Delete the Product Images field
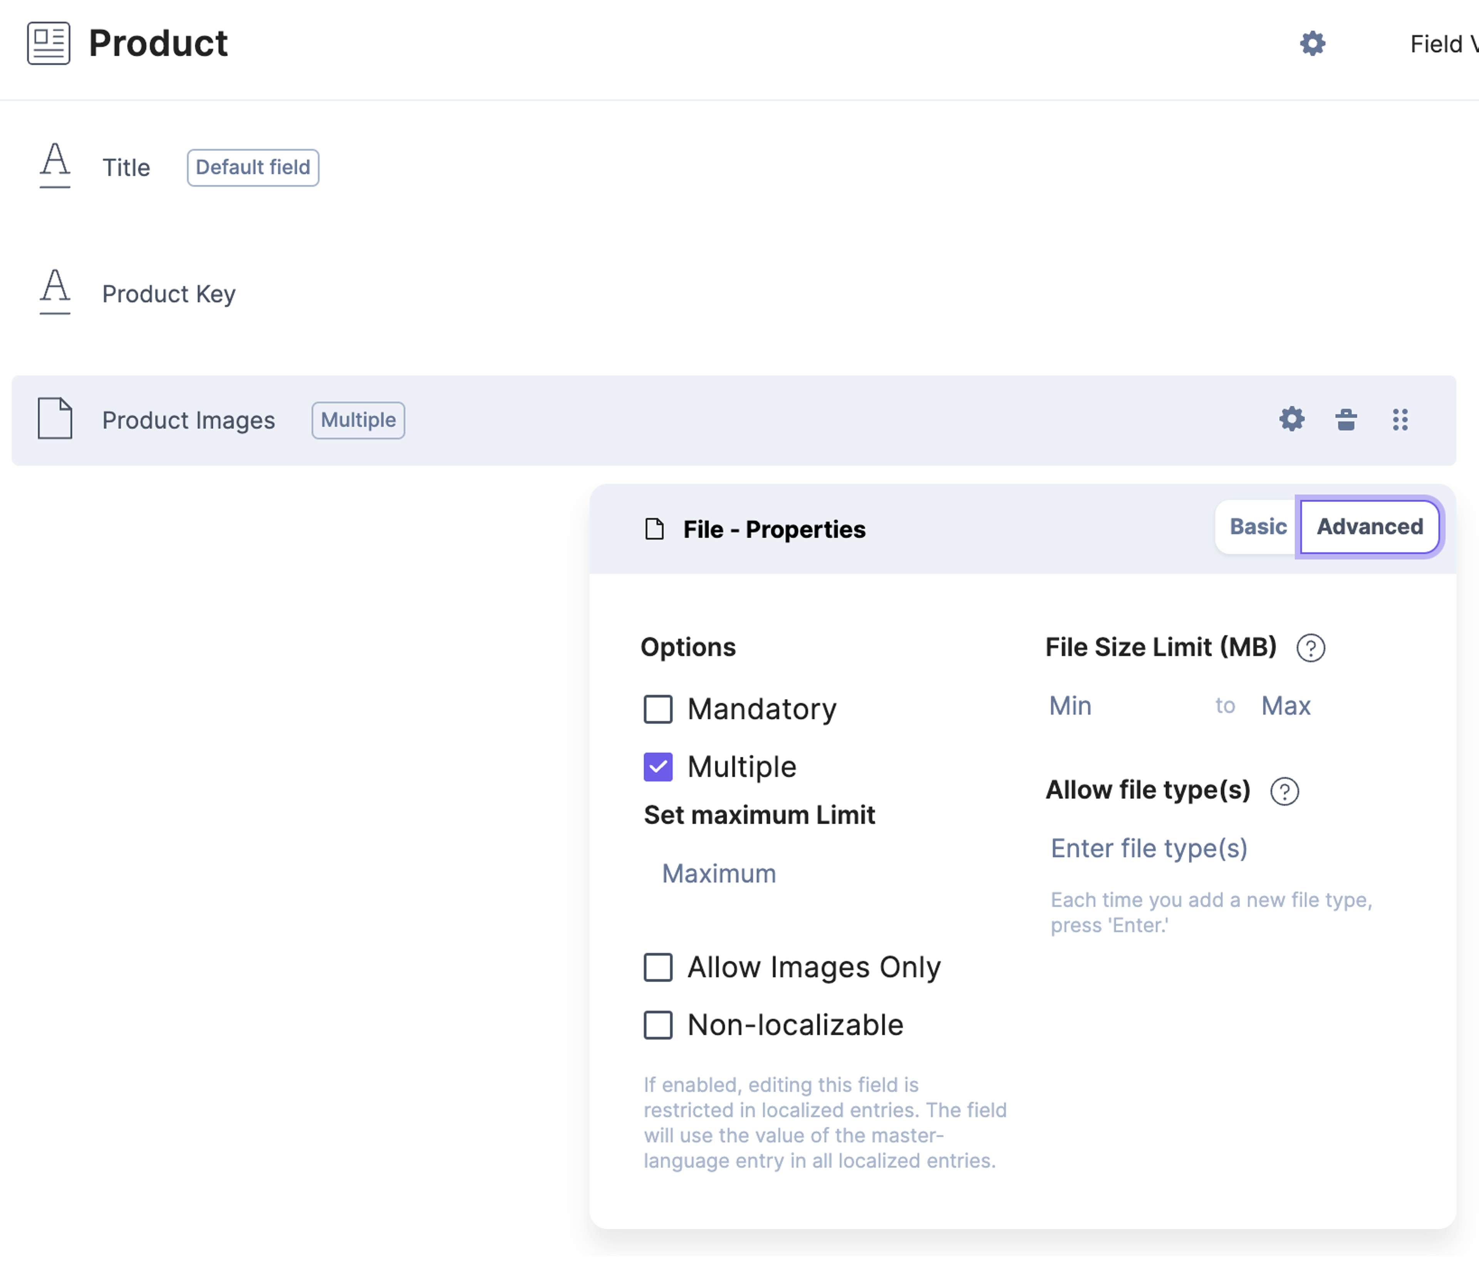The width and height of the screenshot is (1479, 1285). point(1346,419)
